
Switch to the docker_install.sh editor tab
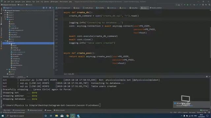click(156, 8)
